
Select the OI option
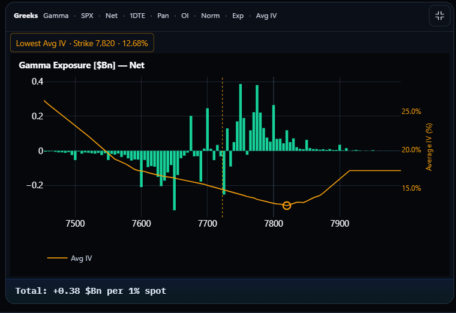185,16
